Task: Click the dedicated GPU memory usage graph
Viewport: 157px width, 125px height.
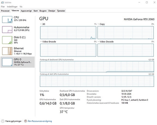Action: point(97,67)
